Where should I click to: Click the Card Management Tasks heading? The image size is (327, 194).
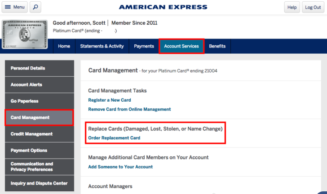coord(117,91)
